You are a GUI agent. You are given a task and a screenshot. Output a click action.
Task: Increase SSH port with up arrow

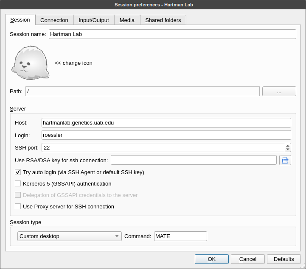tap(288, 145)
